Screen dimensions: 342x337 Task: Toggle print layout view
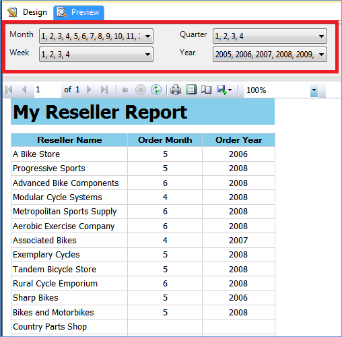(191, 90)
